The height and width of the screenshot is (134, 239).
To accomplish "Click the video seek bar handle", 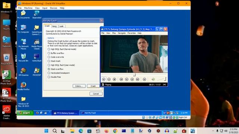I will pyautogui.click(x=134, y=75).
